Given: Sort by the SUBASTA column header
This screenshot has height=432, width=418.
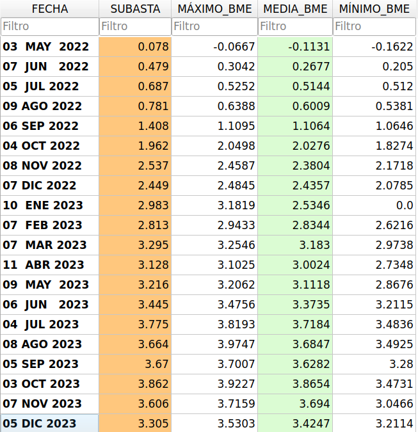Looking at the screenshot, I should point(135,9).
